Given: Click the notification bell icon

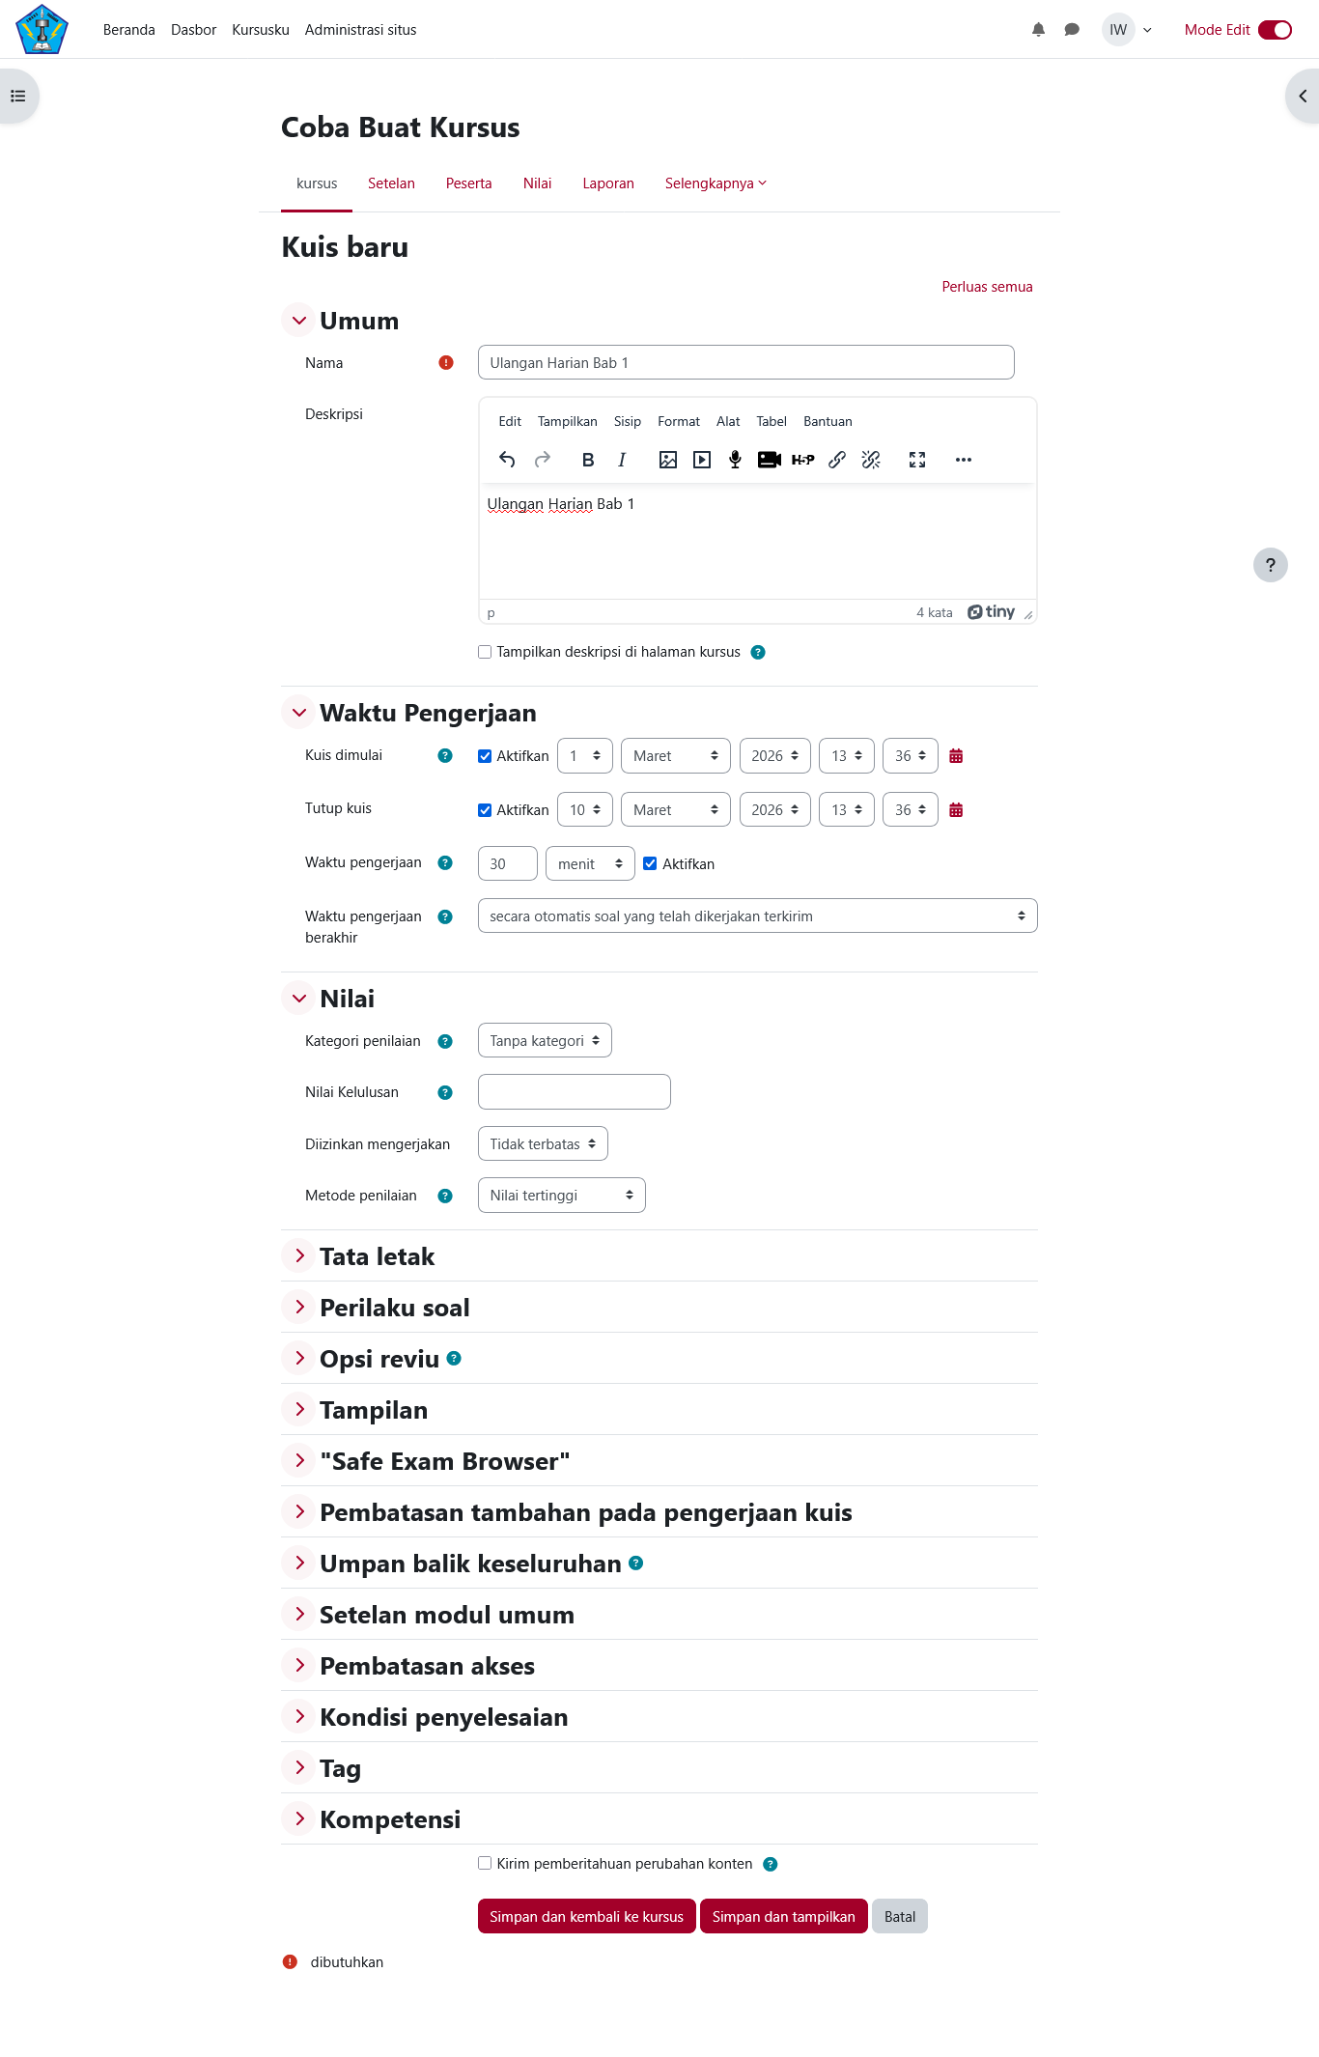Looking at the screenshot, I should coord(1038,30).
